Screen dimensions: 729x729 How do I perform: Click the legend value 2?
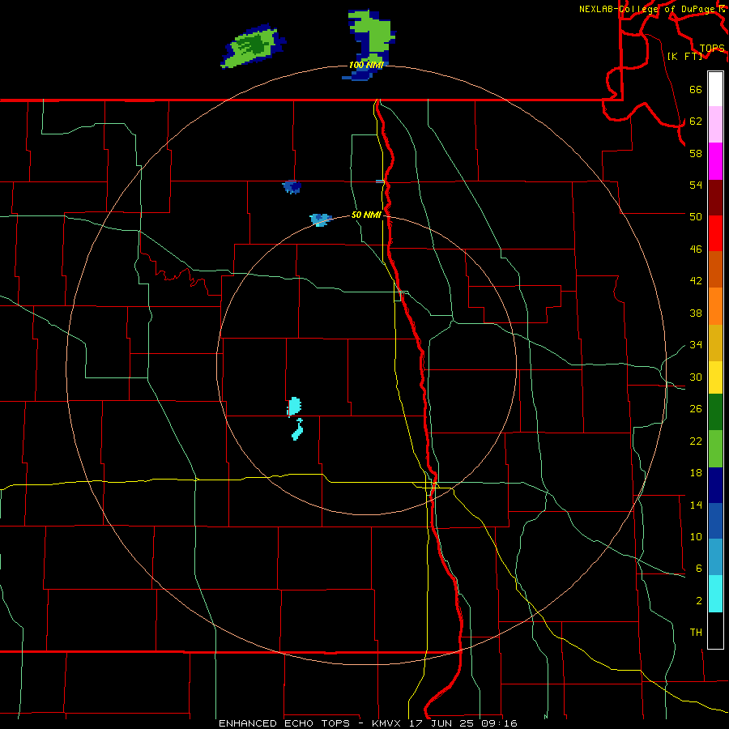tap(699, 601)
